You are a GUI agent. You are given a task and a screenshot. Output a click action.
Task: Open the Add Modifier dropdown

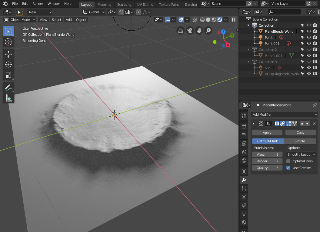tap(284, 114)
